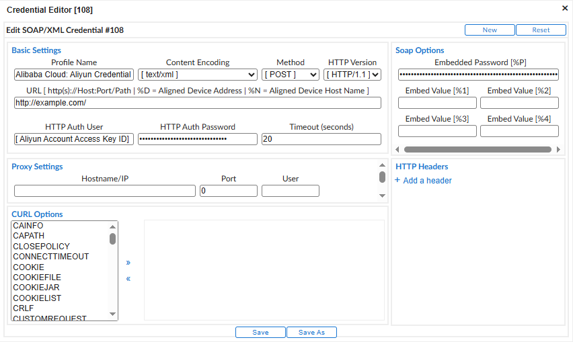Click the Soap Options horizontal scrollbar

[x=477, y=149]
